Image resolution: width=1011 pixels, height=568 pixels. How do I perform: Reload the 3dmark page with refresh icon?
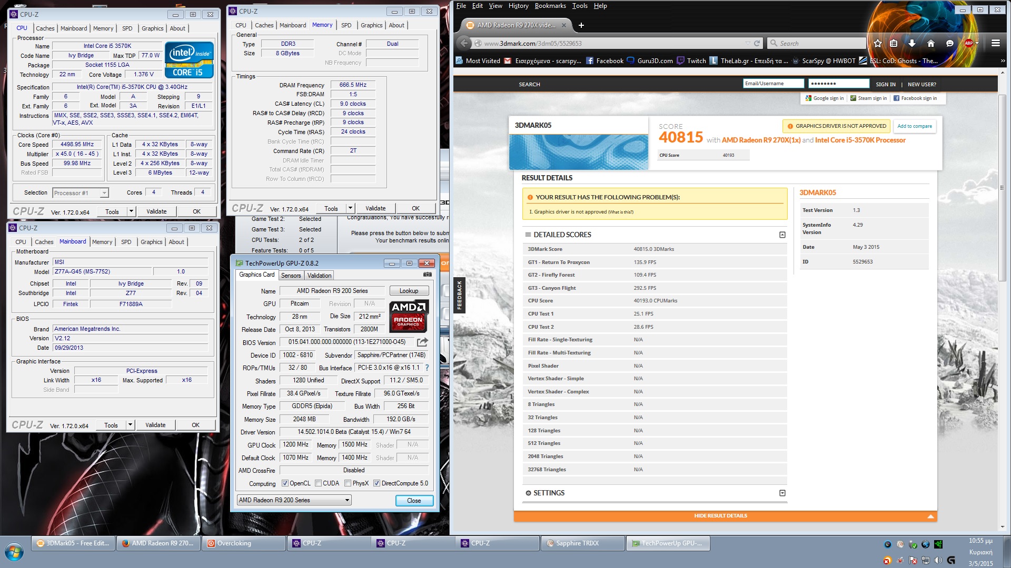point(757,43)
